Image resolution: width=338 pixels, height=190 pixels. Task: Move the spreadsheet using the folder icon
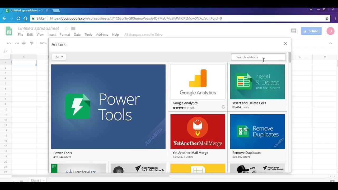(x=73, y=28)
